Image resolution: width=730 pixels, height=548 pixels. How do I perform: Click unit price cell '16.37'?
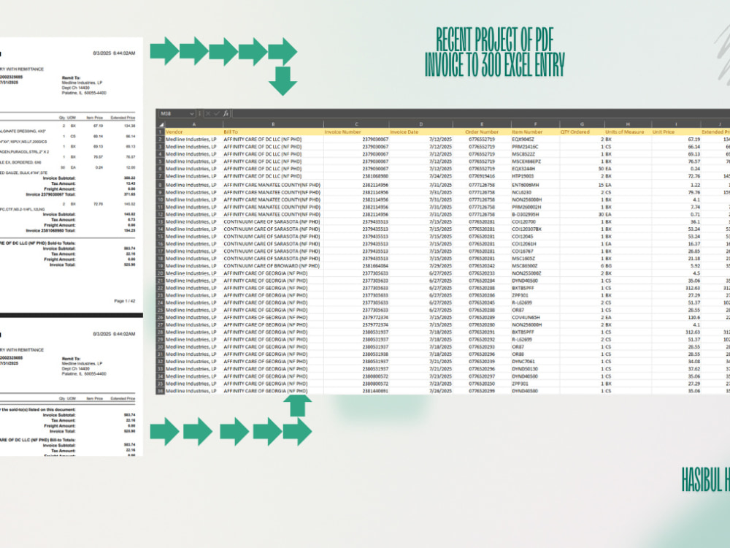[x=676, y=244]
